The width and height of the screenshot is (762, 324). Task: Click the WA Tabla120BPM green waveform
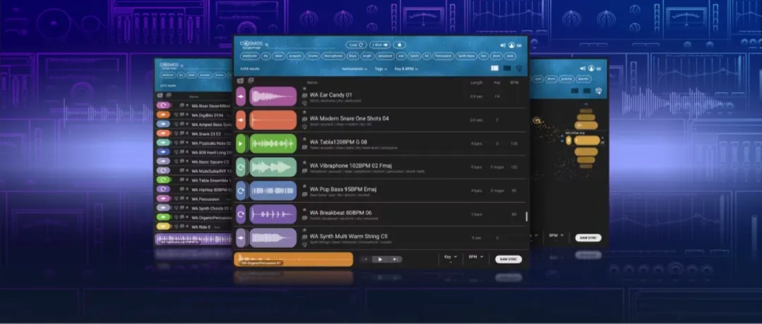point(273,143)
